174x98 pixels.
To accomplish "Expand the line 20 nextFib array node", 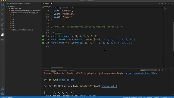I will tap(7, 30).
